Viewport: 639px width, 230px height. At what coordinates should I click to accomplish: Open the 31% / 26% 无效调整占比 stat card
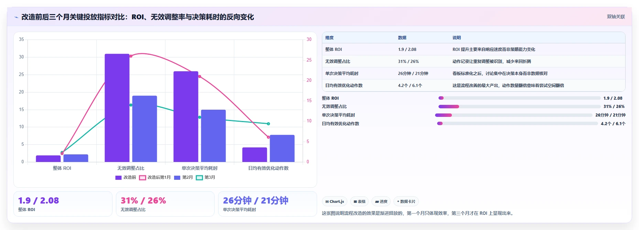click(x=165, y=204)
